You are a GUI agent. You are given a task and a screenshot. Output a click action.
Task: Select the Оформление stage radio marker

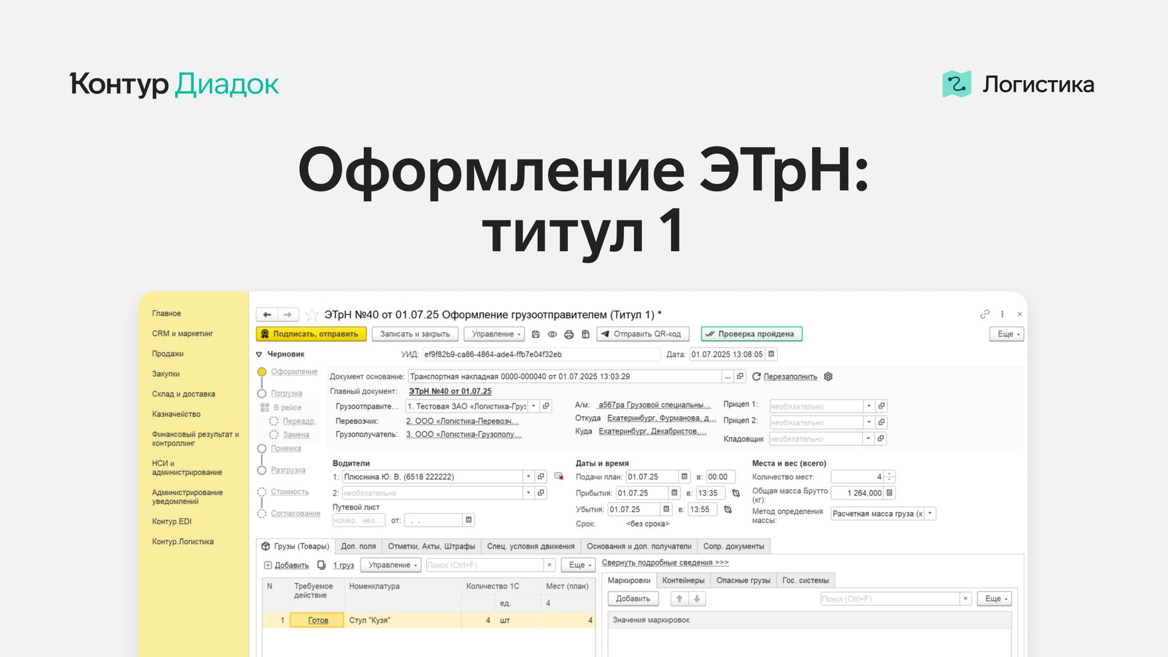coord(262,372)
